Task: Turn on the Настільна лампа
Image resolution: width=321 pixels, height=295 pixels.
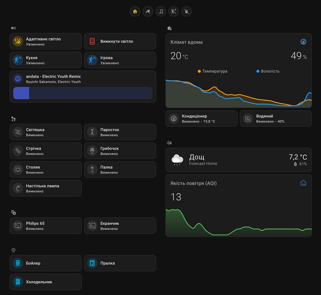Action: tap(18, 188)
